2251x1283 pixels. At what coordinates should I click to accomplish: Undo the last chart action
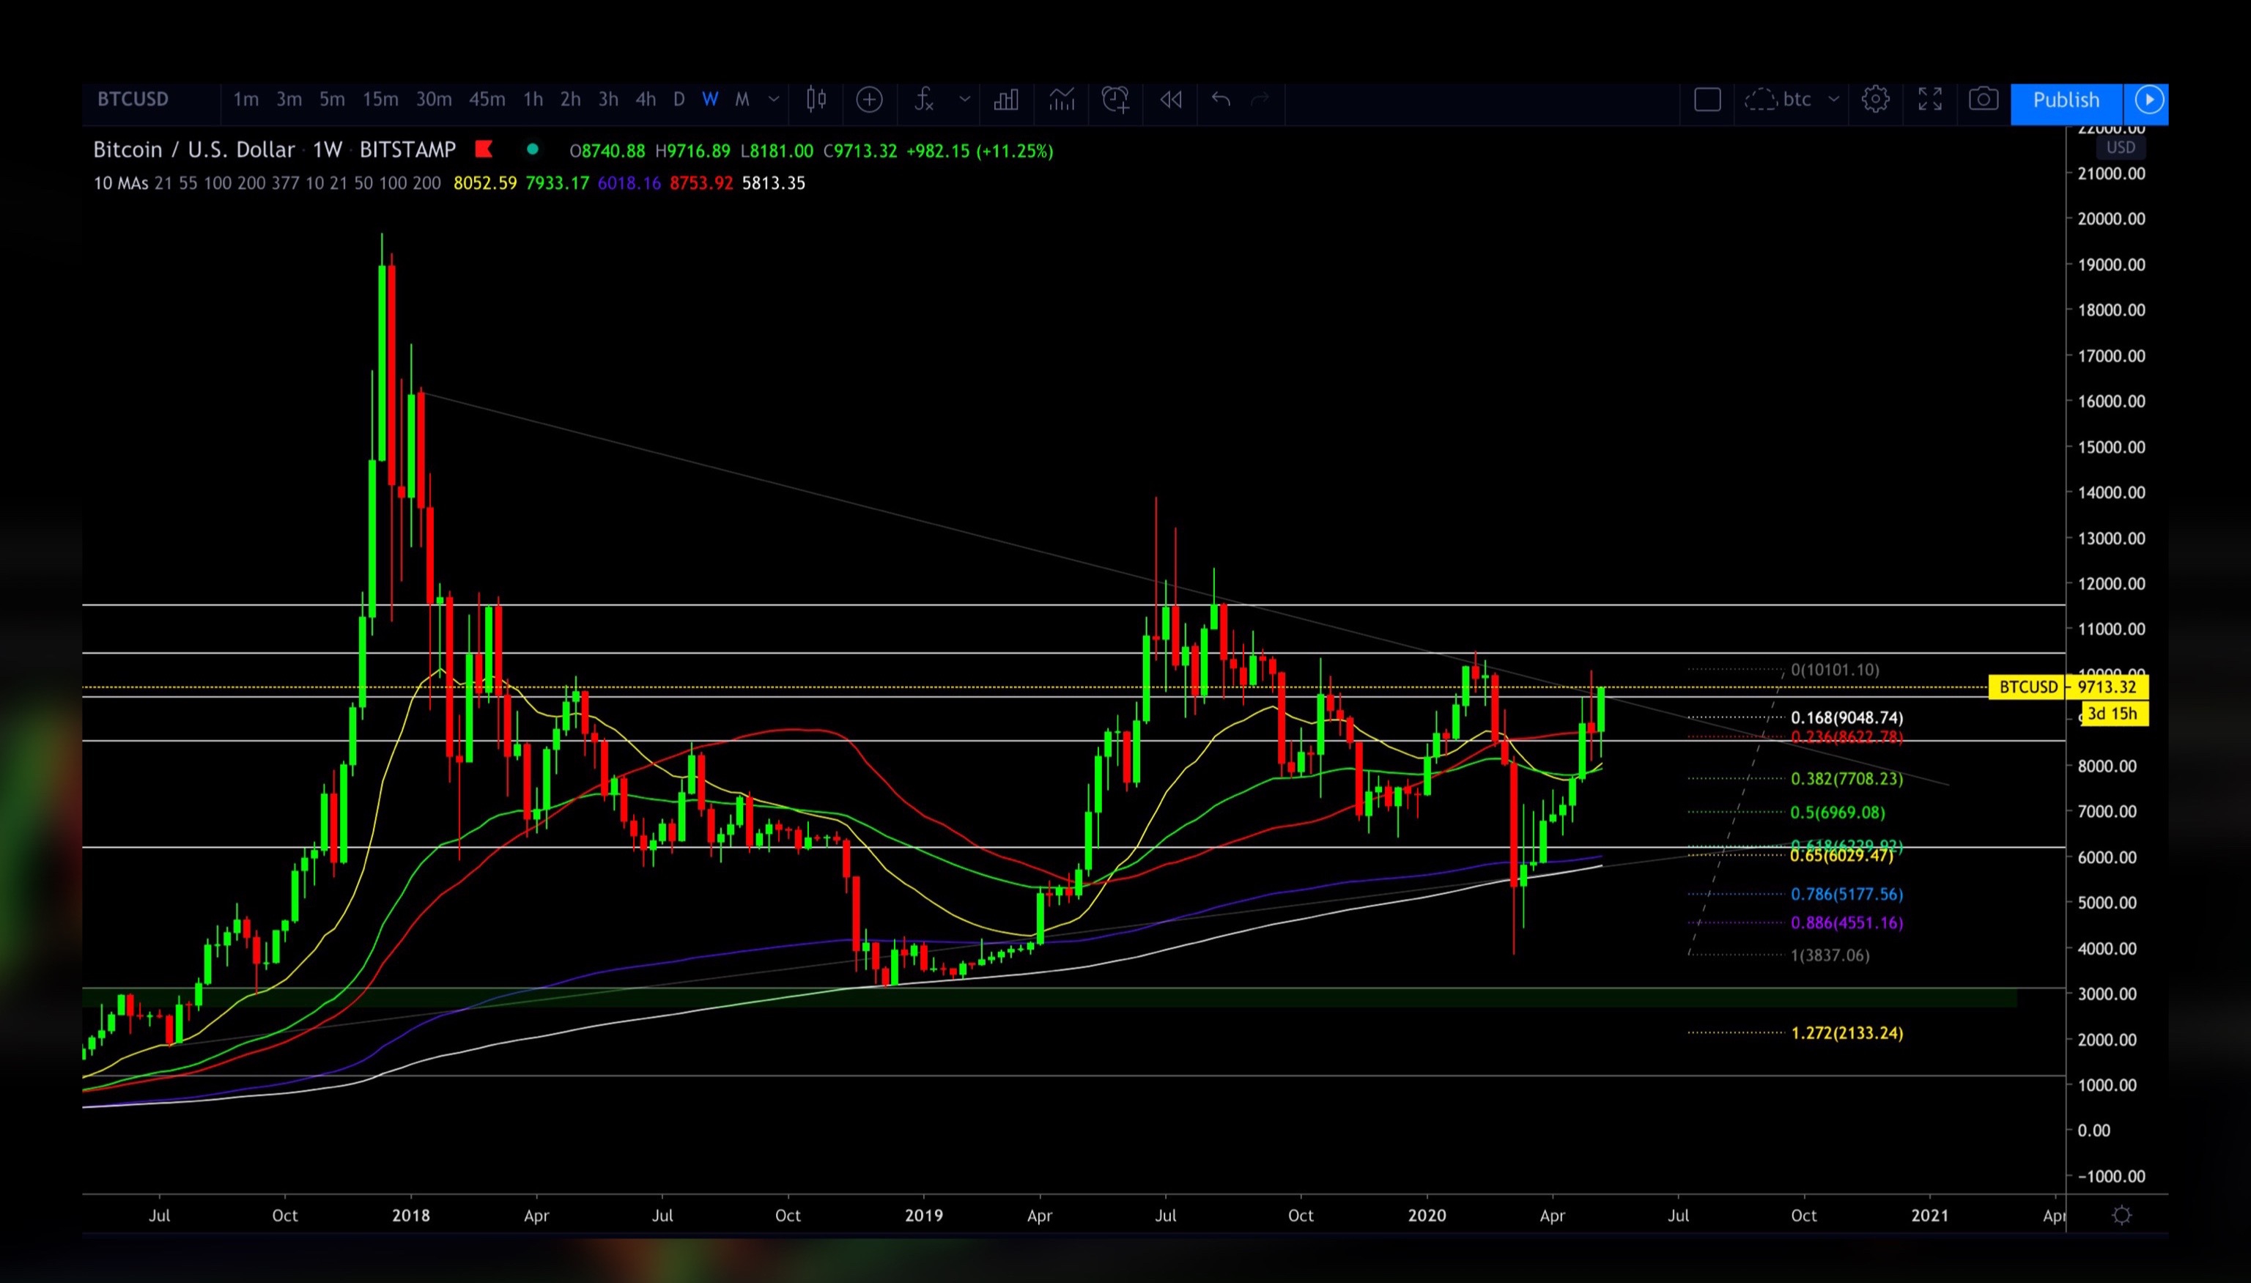(1220, 100)
